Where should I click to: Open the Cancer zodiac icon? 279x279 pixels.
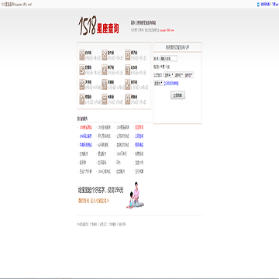pyautogui.click(x=82, y=70)
